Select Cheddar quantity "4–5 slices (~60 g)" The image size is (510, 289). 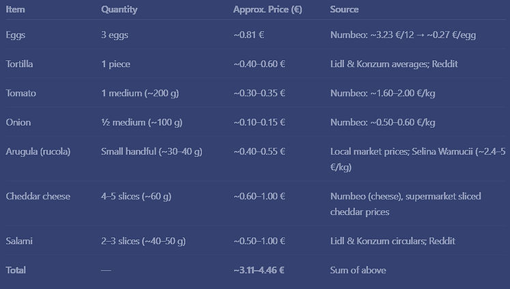[136, 196]
